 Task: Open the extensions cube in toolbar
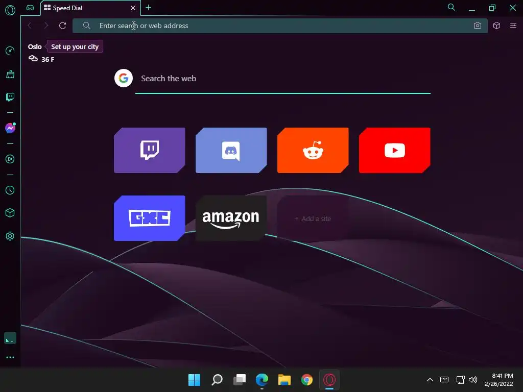click(496, 26)
